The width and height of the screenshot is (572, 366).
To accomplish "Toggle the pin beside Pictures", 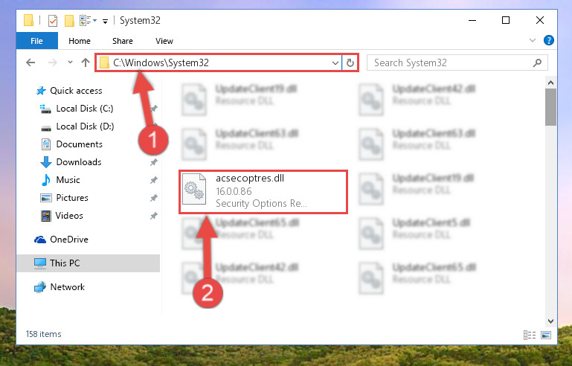I will click(x=154, y=198).
